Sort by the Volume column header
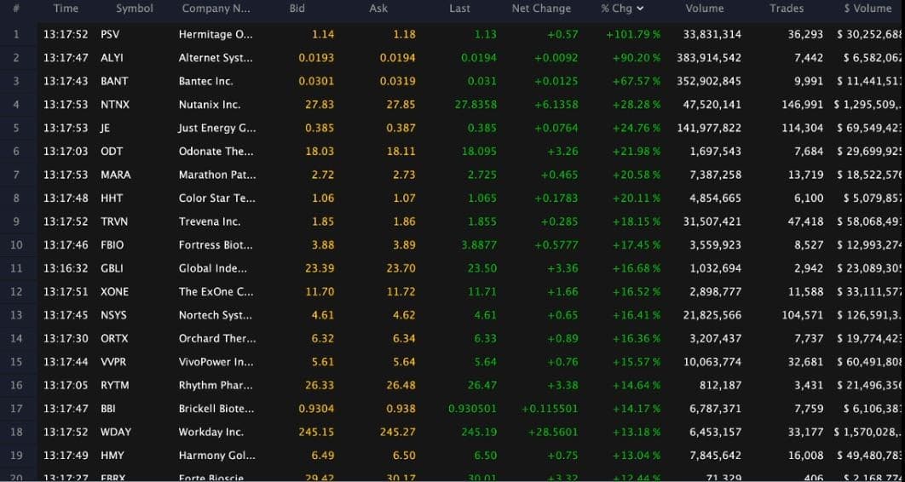Image resolution: width=905 pixels, height=482 pixels. point(705,9)
